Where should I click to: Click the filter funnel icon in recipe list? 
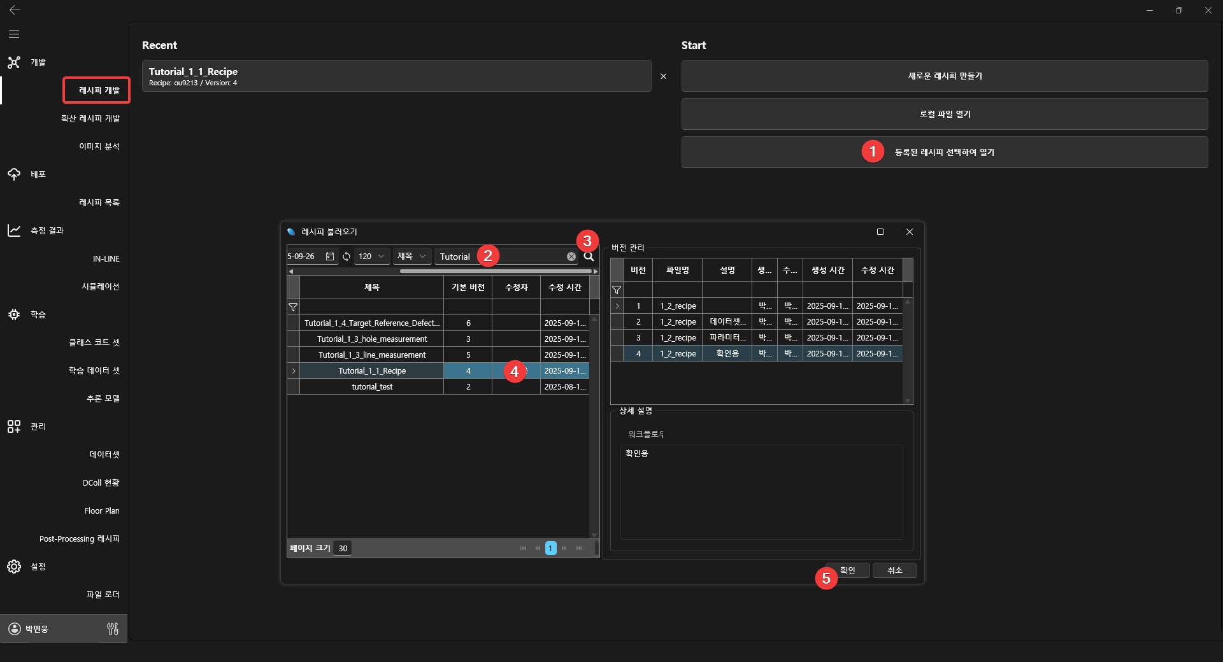pyautogui.click(x=293, y=307)
